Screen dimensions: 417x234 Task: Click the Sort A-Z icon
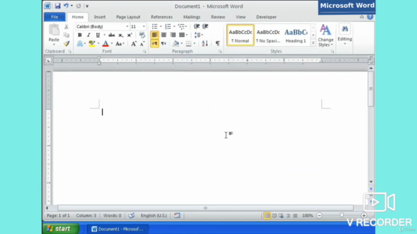click(205, 44)
